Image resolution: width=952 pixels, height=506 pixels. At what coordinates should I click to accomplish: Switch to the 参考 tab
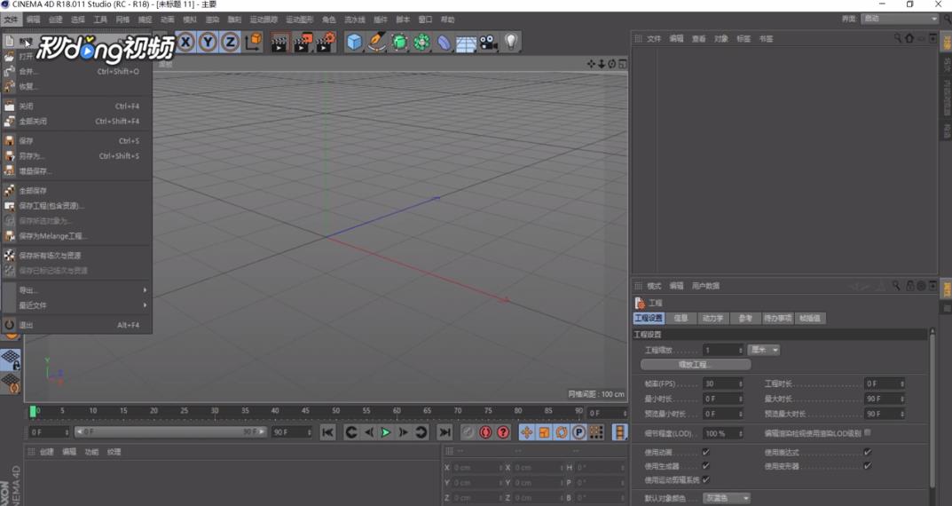[745, 319]
